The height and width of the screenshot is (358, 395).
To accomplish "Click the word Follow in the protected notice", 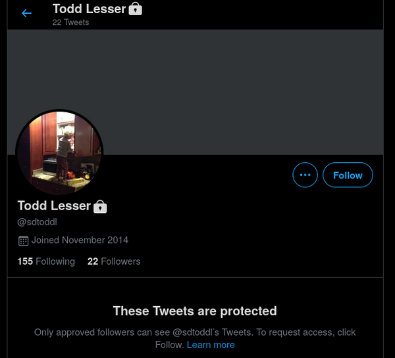I will (x=169, y=345).
